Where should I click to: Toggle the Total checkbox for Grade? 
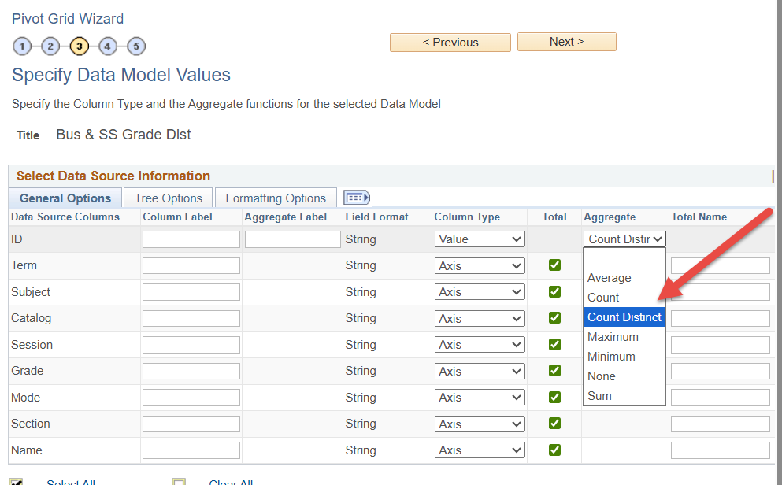tap(554, 371)
